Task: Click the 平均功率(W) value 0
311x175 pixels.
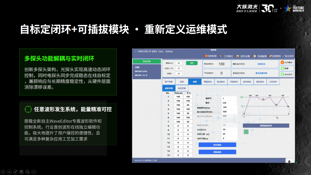Action: (221, 73)
